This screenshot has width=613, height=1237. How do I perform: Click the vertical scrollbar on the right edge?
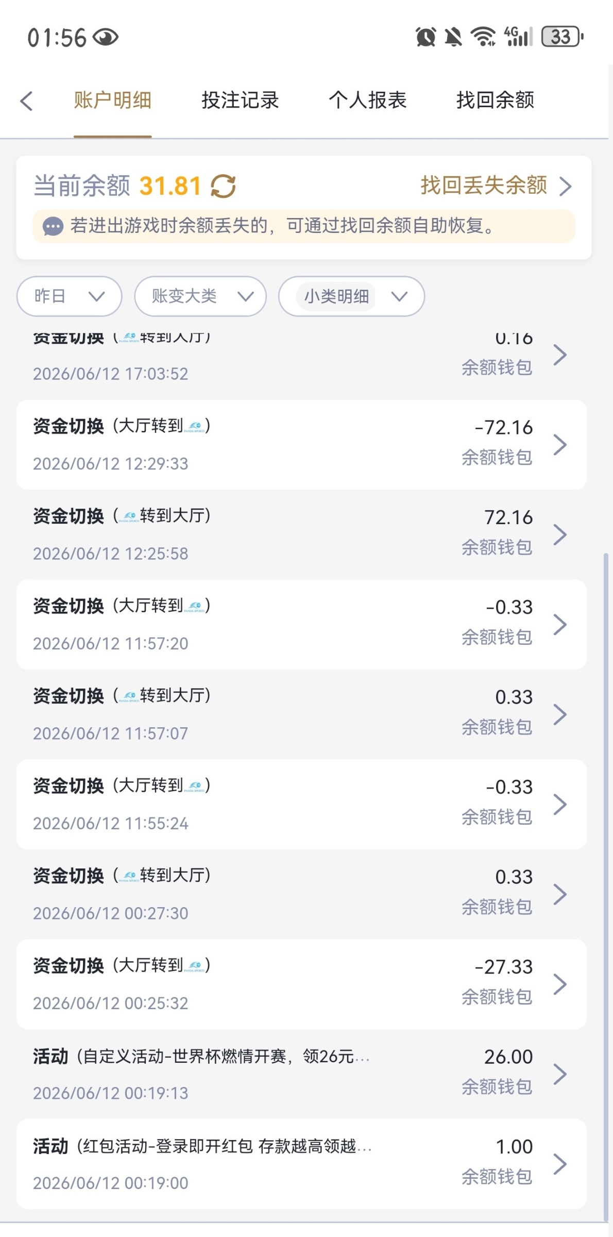pyautogui.click(x=606, y=887)
